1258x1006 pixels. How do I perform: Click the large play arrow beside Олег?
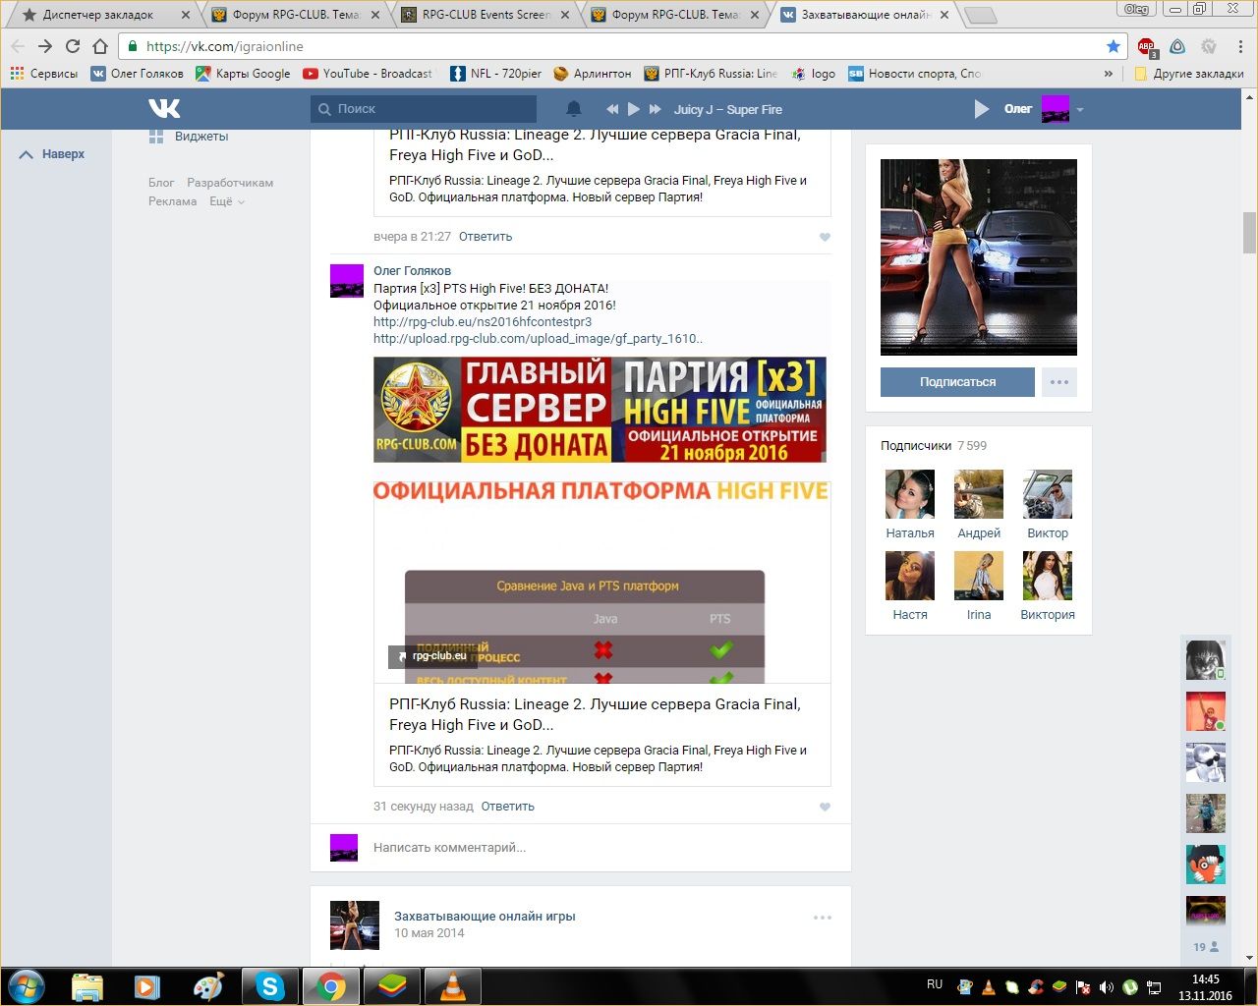pos(981,109)
